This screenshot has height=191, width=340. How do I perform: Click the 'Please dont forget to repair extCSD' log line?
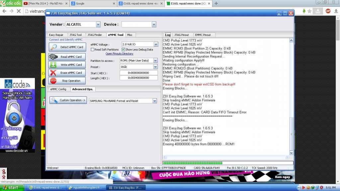199,84
